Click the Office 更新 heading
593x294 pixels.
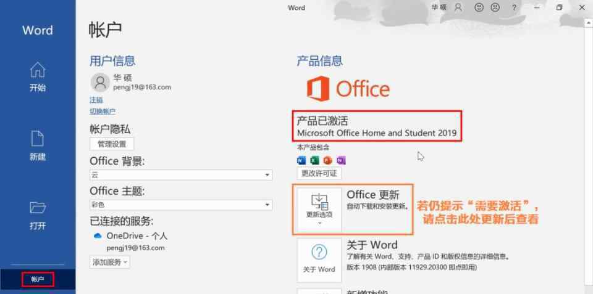373,195
